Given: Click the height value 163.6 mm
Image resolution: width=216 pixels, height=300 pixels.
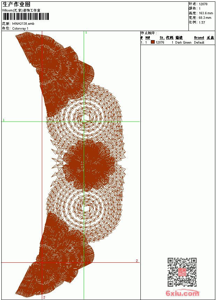Looking at the screenshot, I should tap(206, 13).
